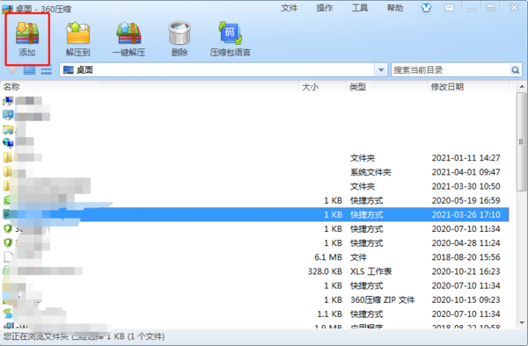This screenshot has height=346, width=528.
Task: Select the 6.1 MB file row
Action: [x=255, y=257]
